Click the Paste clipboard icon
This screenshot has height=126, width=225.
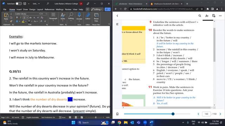(x=6, y=15)
